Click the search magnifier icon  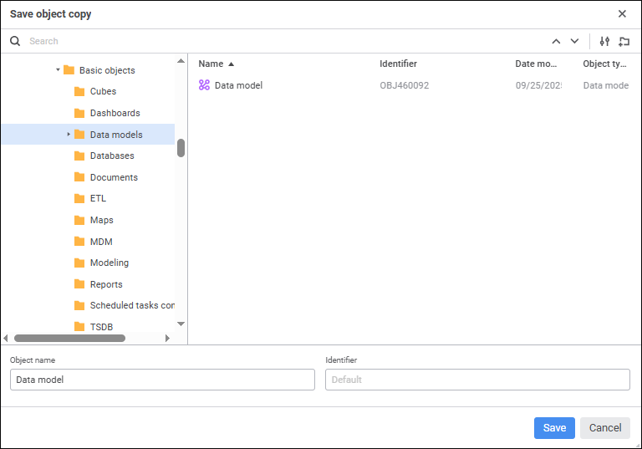(15, 41)
